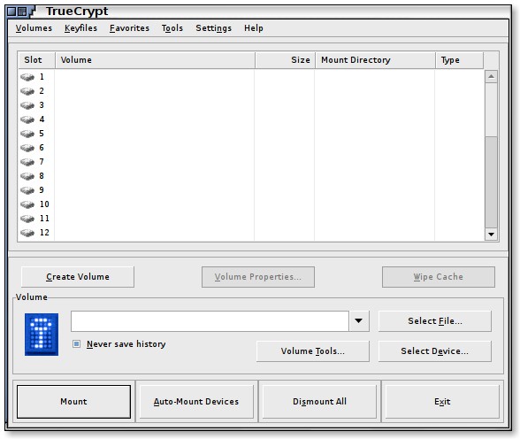520x439 pixels.
Task: Click the Type column header
Action: [459, 60]
